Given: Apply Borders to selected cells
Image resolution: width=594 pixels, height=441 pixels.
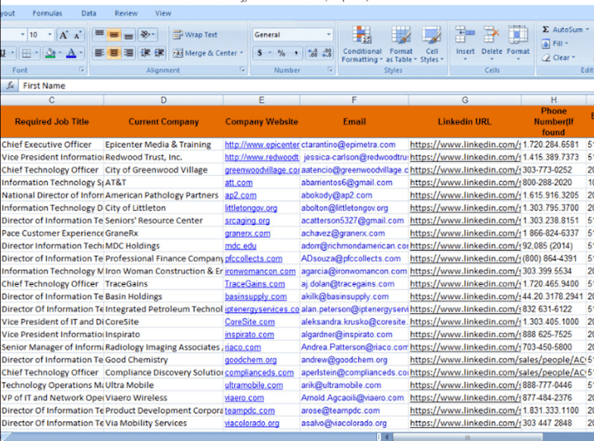Looking at the screenshot, I should pyautogui.click(x=26, y=53).
